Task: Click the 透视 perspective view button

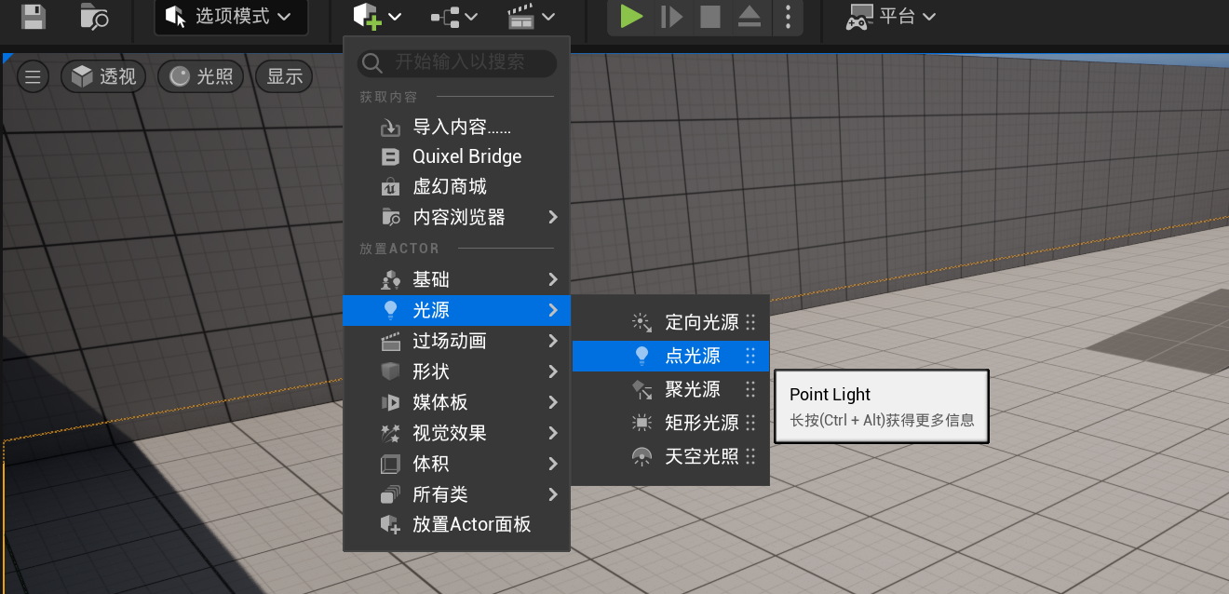Action: coord(105,76)
